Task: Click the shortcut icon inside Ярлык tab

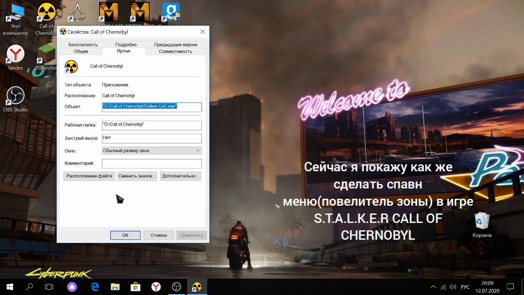Action: [x=71, y=67]
